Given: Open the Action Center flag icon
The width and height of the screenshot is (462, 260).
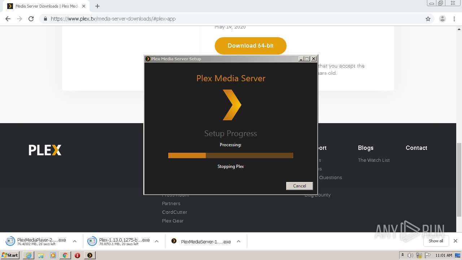Looking at the screenshot, I should pyautogui.click(x=427, y=255).
